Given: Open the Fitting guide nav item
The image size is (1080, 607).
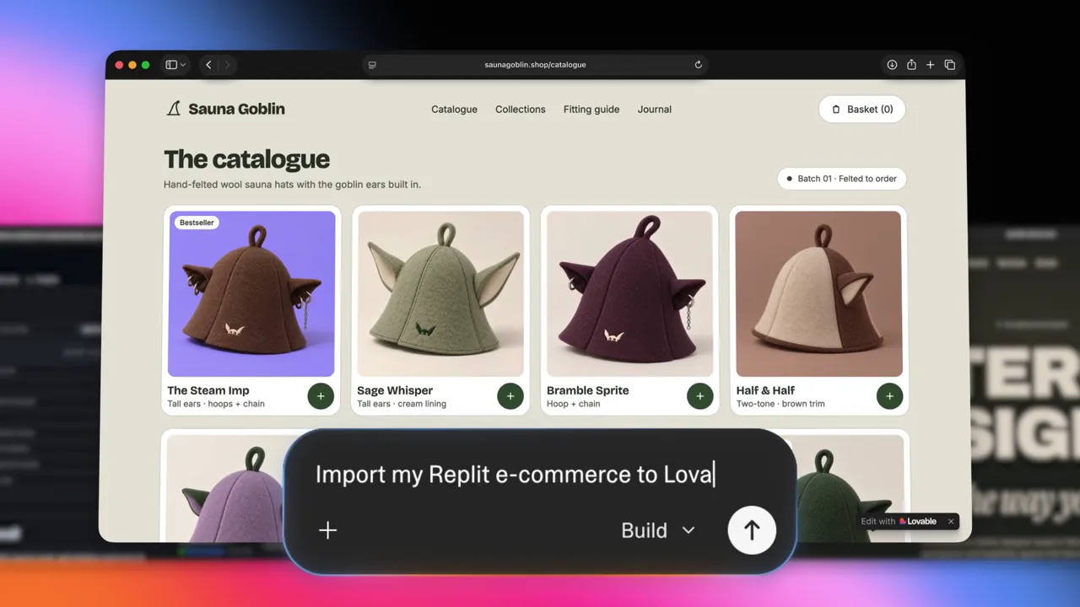Looking at the screenshot, I should pyautogui.click(x=591, y=110).
